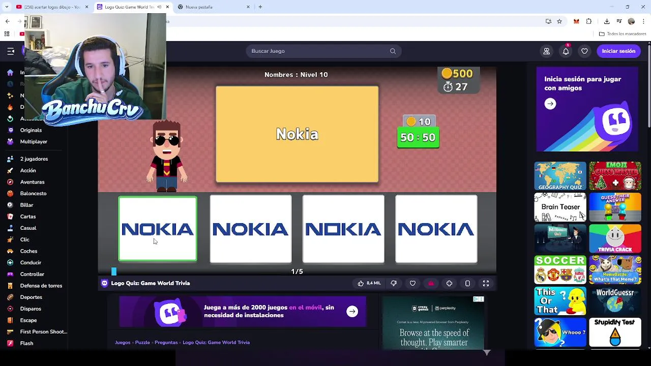Close the Nueva pestaña tab
651x366 pixels.
248,7
